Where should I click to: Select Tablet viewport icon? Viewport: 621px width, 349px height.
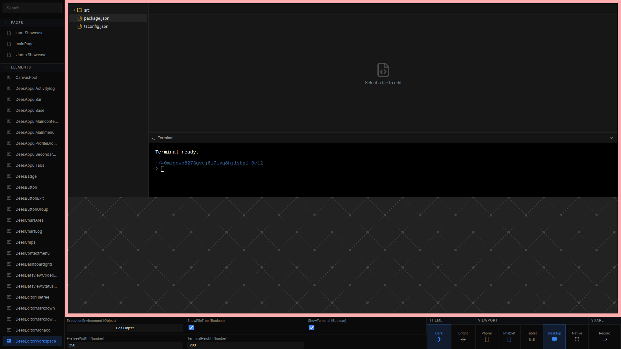pos(532,339)
